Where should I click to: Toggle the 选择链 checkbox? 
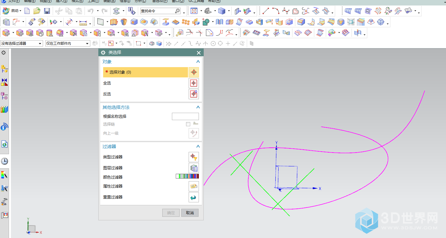pyautogui.click(x=188, y=124)
